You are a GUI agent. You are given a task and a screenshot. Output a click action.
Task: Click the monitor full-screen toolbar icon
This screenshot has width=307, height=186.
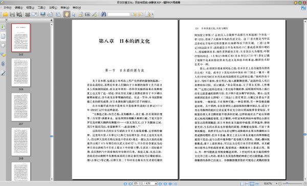pos(43,14)
